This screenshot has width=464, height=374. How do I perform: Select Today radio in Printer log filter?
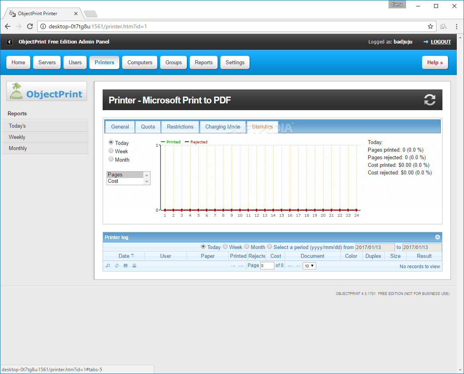point(203,247)
